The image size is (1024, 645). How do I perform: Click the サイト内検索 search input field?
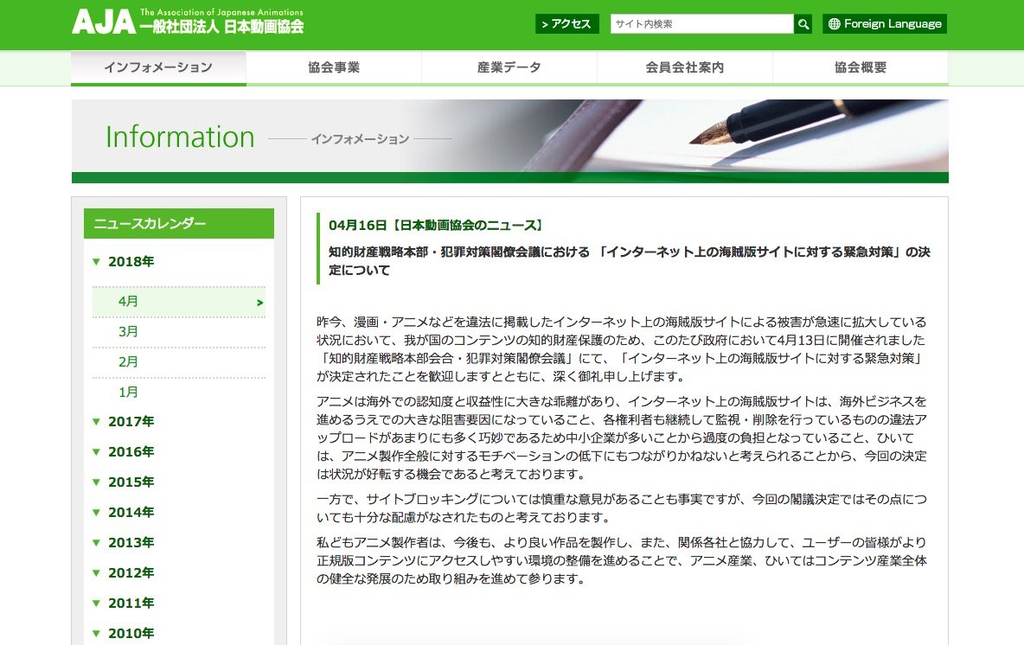pyautogui.click(x=701, y=23)
